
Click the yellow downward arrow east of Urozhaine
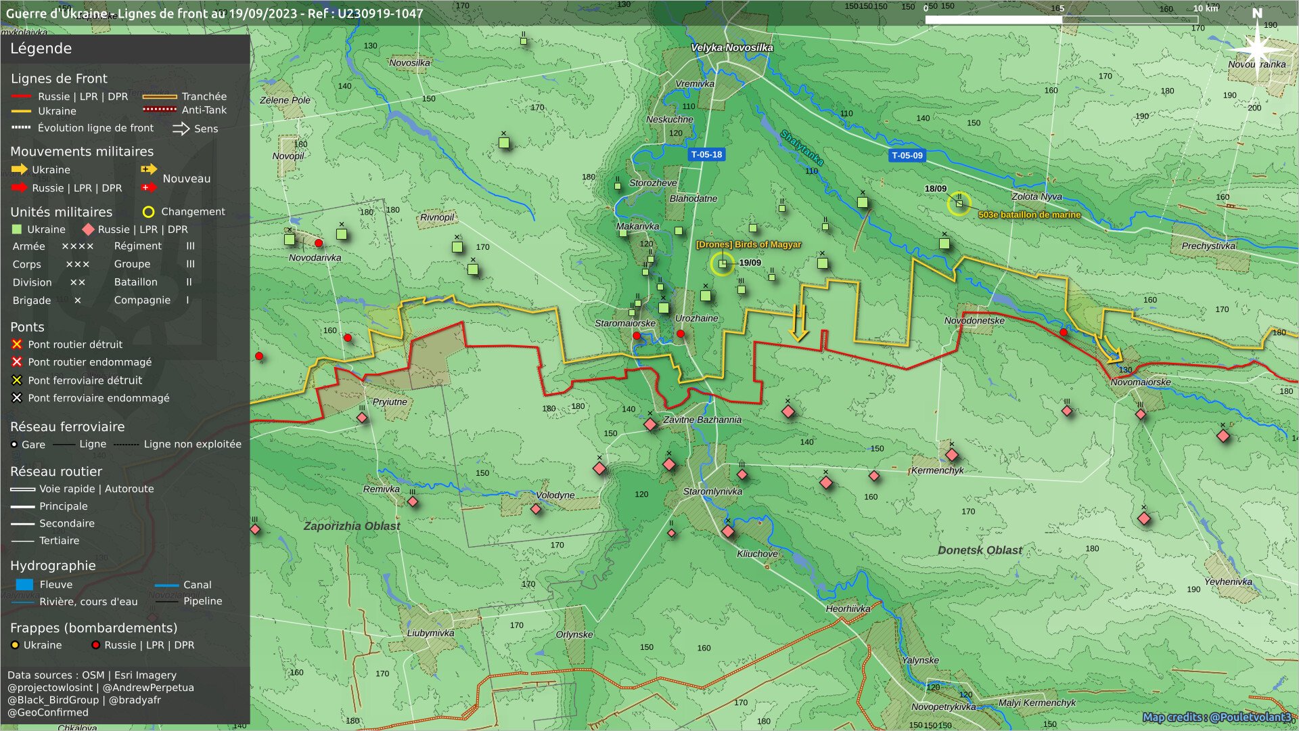798,323
